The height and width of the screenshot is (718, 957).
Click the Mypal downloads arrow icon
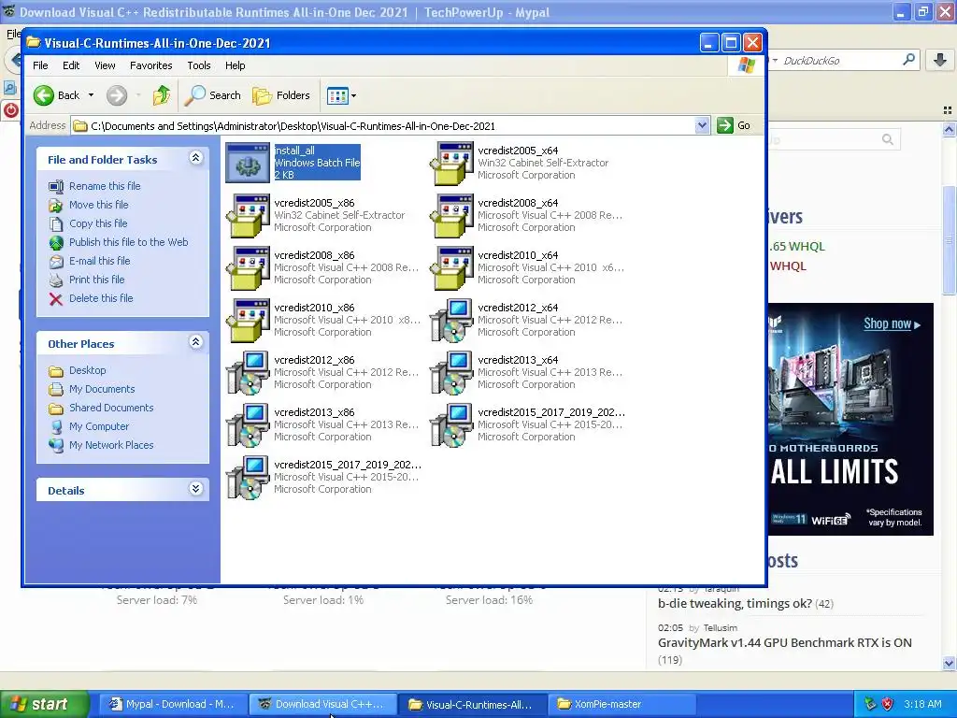click(x=940, y=60)
